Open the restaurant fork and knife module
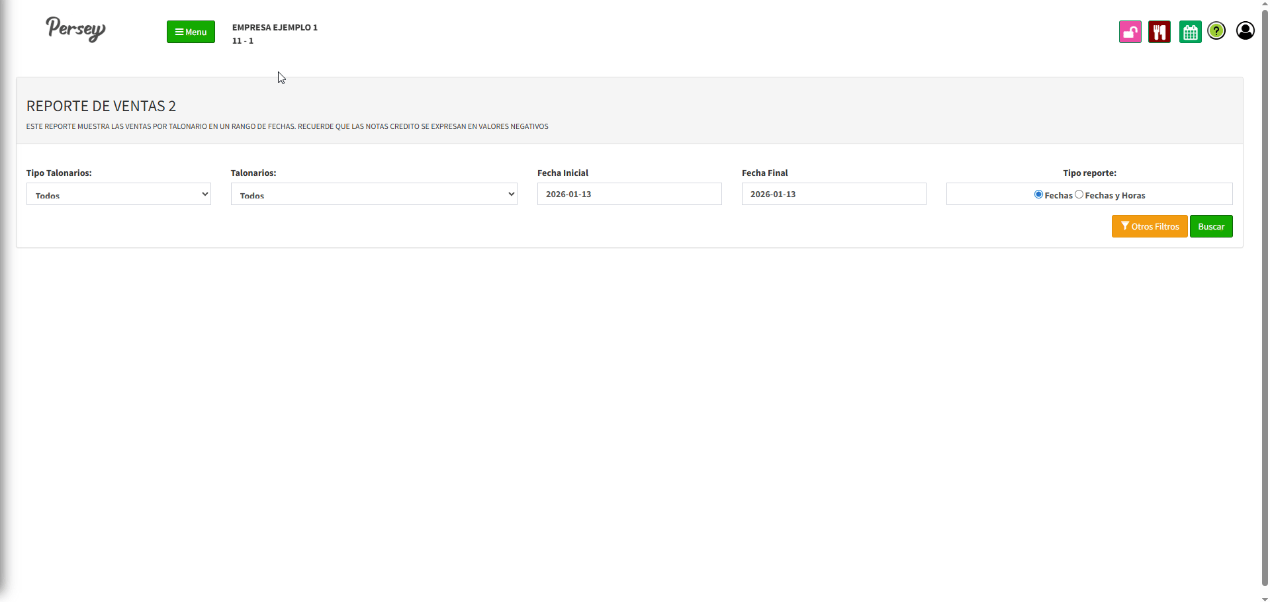This screenshot has width=1270, height=602. [x=1159, y=32]
